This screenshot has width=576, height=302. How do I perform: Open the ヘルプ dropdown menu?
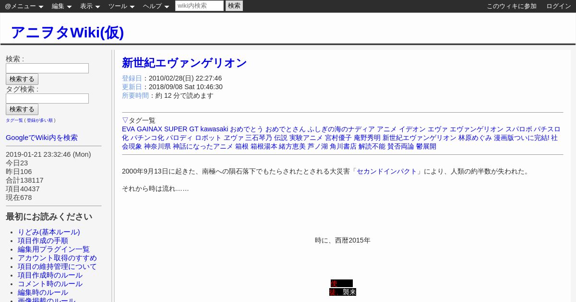(x=156, y=6)
